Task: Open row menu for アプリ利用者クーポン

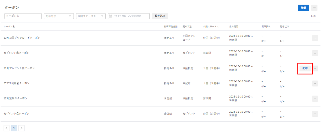Action: pyautogui.click(x=315, y=83)
